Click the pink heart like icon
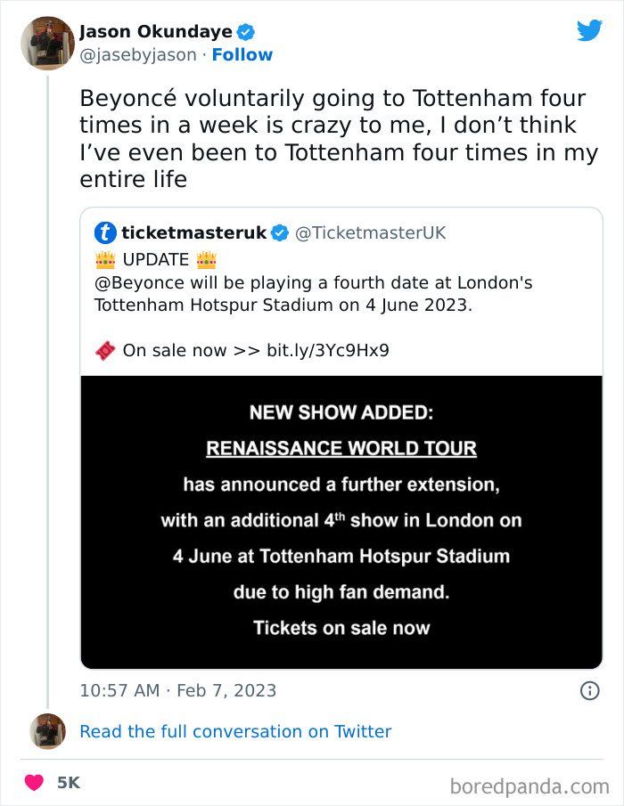Screen dimensions: 624x806 (x=33, y=781)
